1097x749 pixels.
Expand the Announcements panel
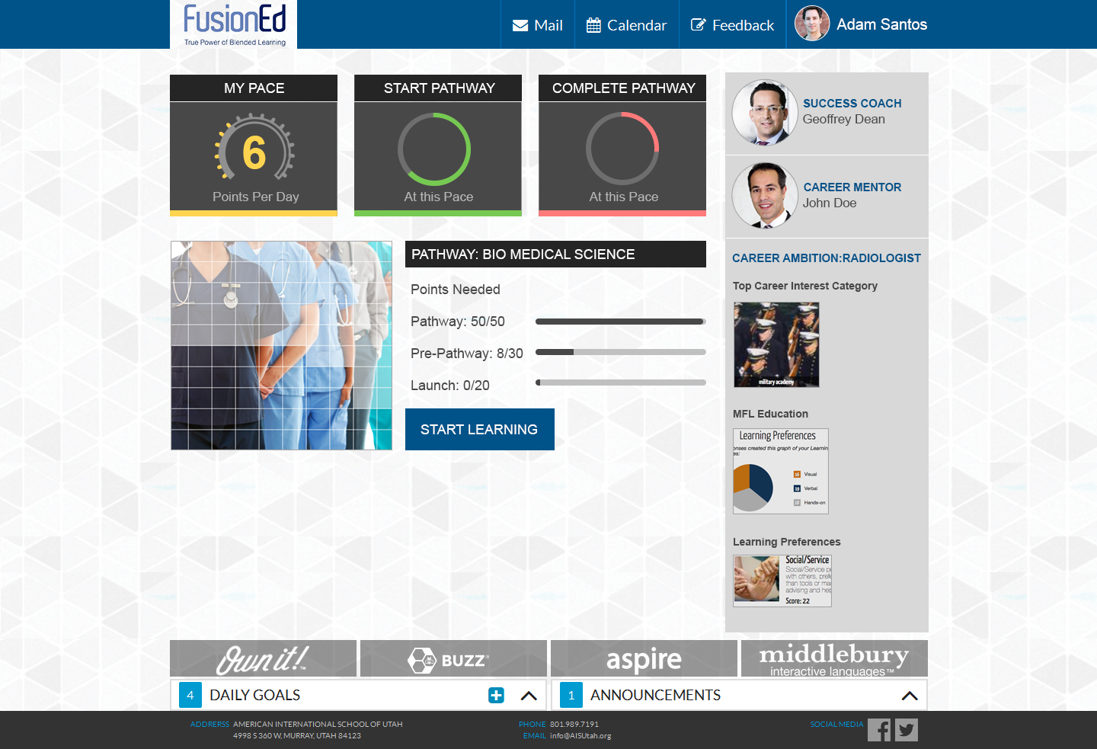909,695
